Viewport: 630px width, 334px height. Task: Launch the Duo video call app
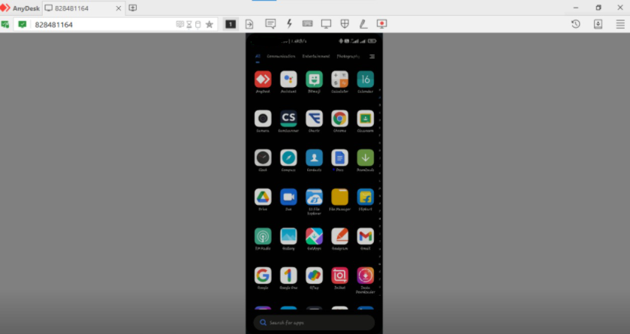point(288,197)
